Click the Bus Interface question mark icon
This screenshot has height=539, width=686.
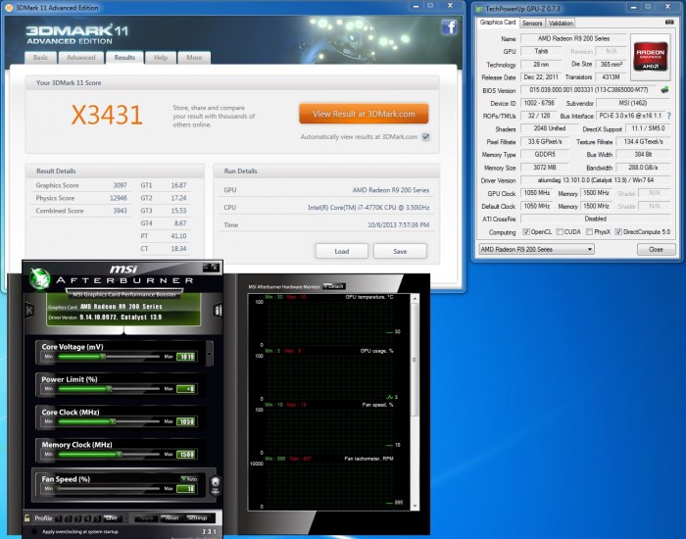tap(669, 115)
